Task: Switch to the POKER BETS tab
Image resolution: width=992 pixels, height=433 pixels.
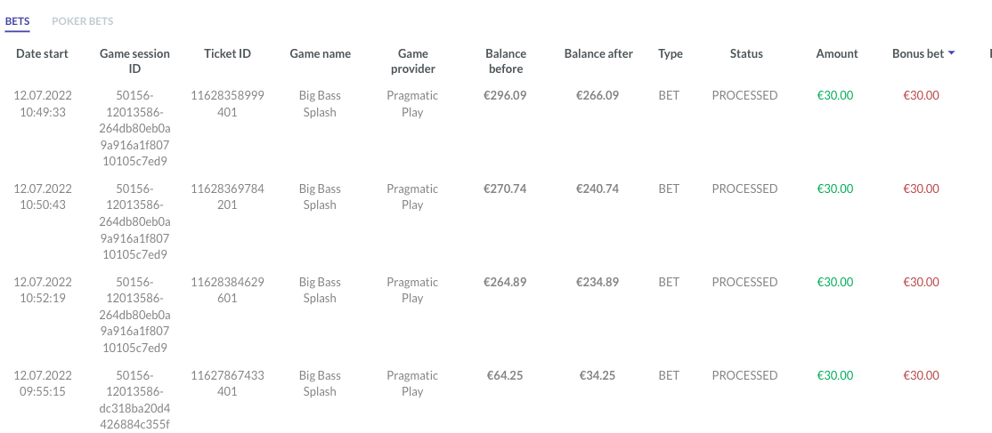Action: [x=82, y=21]
